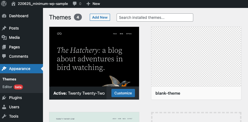Click the Add New theme button
The width and height of the screenshot is (248, 122).
click(100, 17)
